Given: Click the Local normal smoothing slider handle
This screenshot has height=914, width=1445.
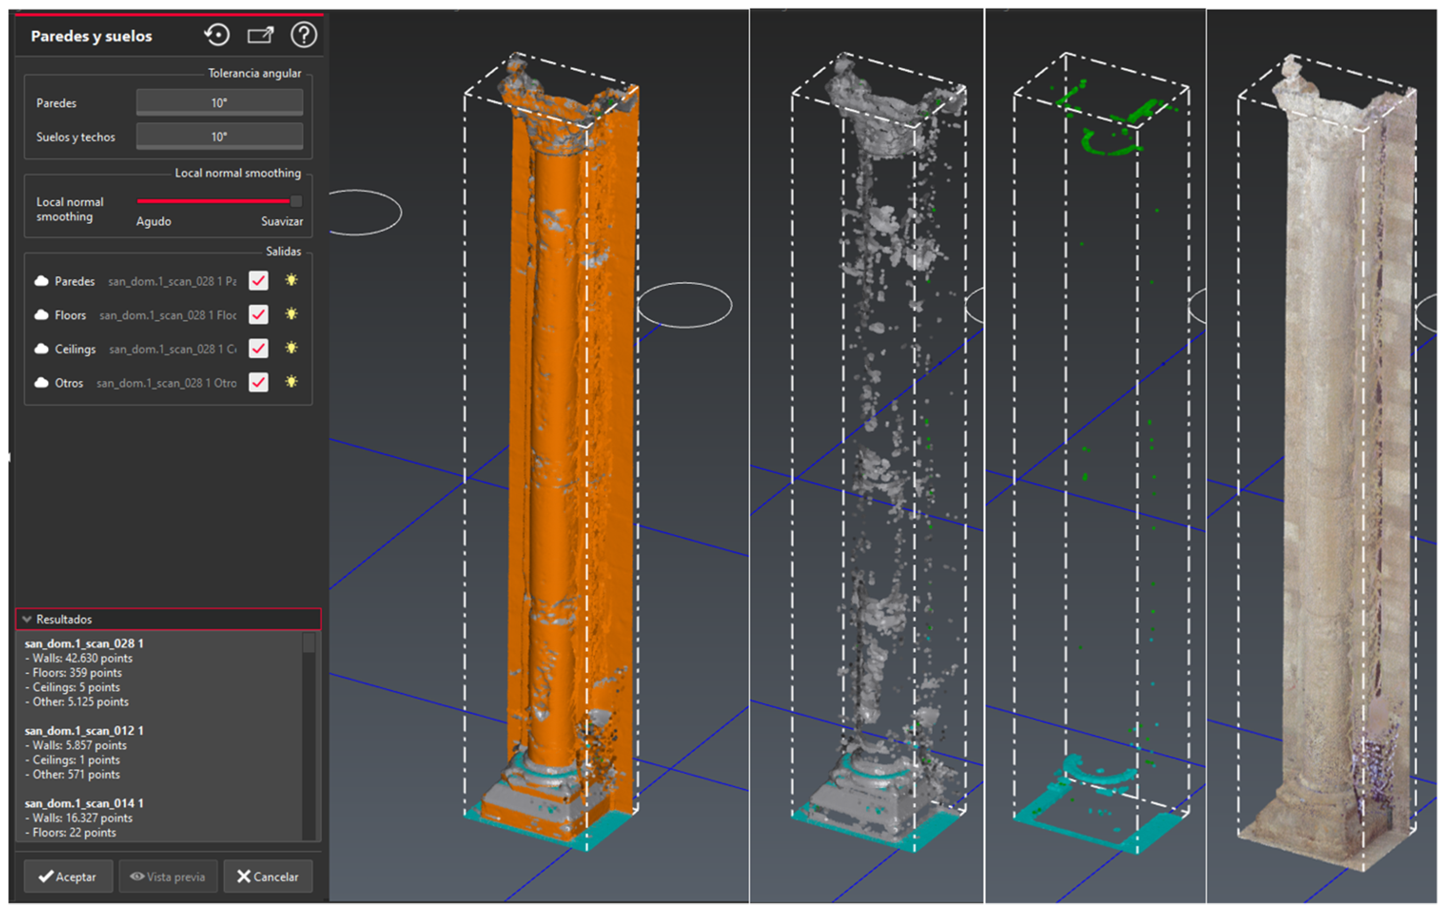Looking at the screenshot, I should [296, 201].
